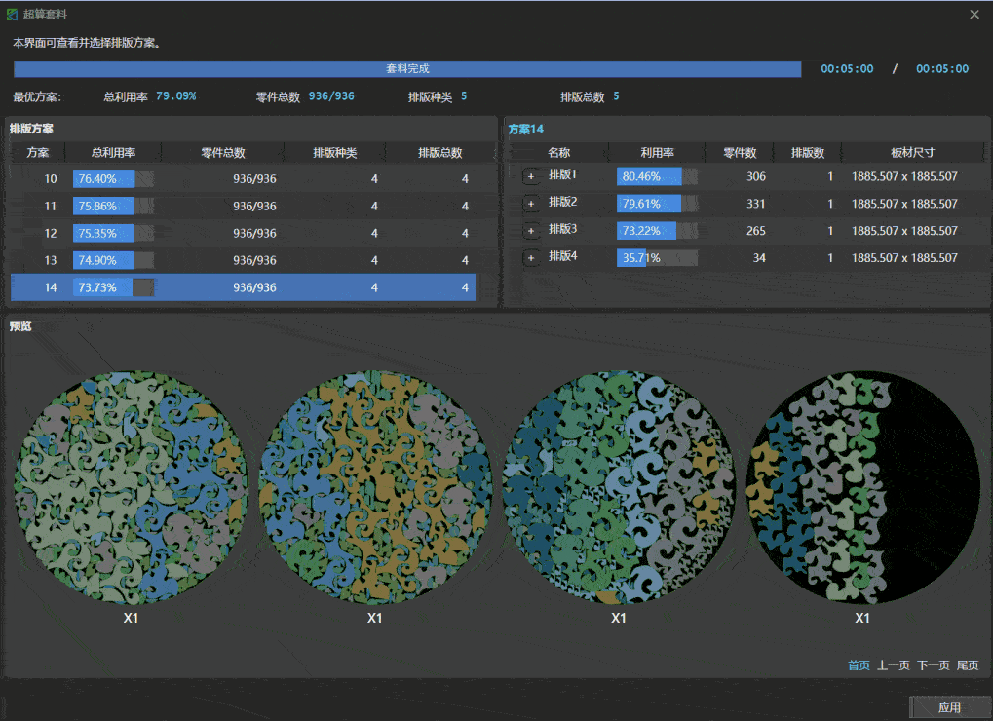Click the 利用率 column header
Screen dimensions: 993x721
click(x=658, y=153)
